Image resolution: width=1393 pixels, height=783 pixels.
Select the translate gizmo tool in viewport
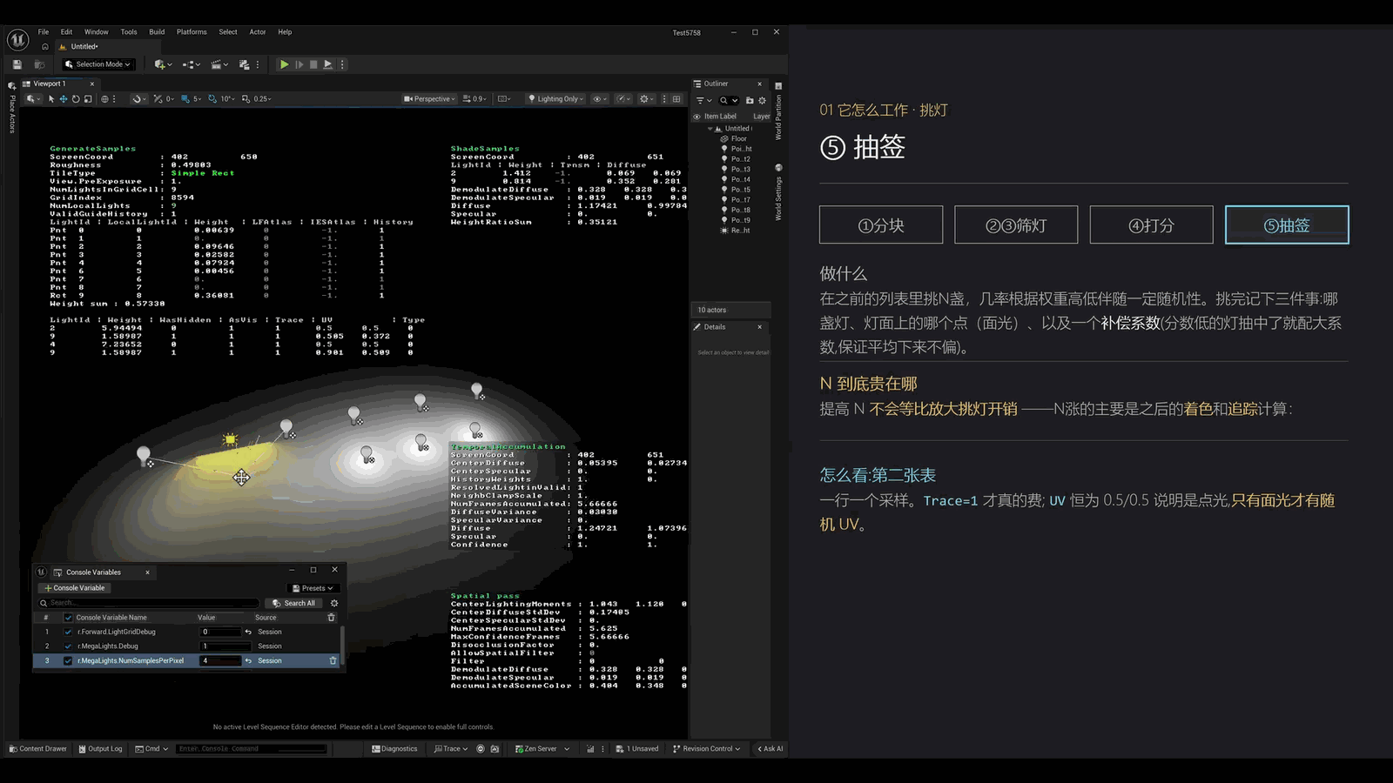tap(64, 99)
